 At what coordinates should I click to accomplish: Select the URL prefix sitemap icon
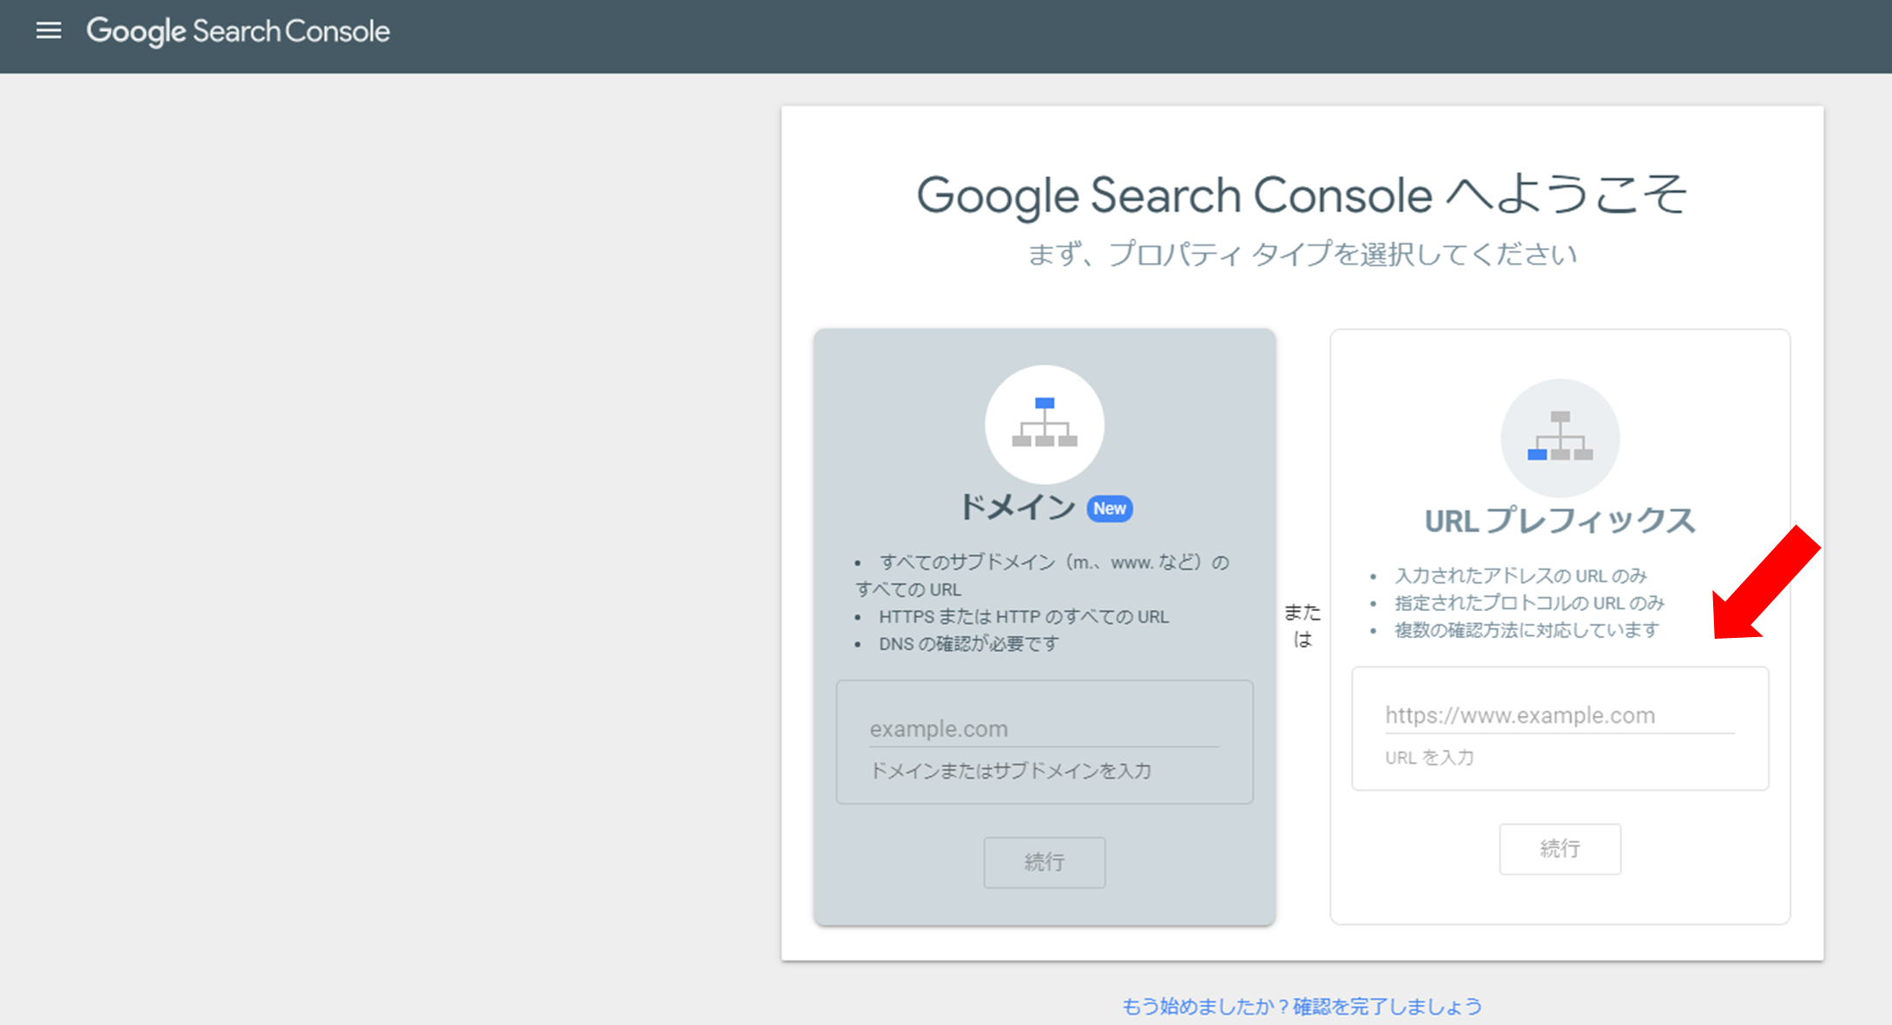1559,437
